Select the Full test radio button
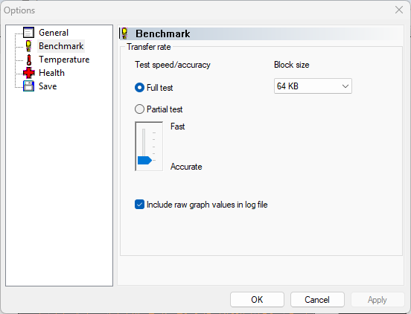 [x=139, y=88]
